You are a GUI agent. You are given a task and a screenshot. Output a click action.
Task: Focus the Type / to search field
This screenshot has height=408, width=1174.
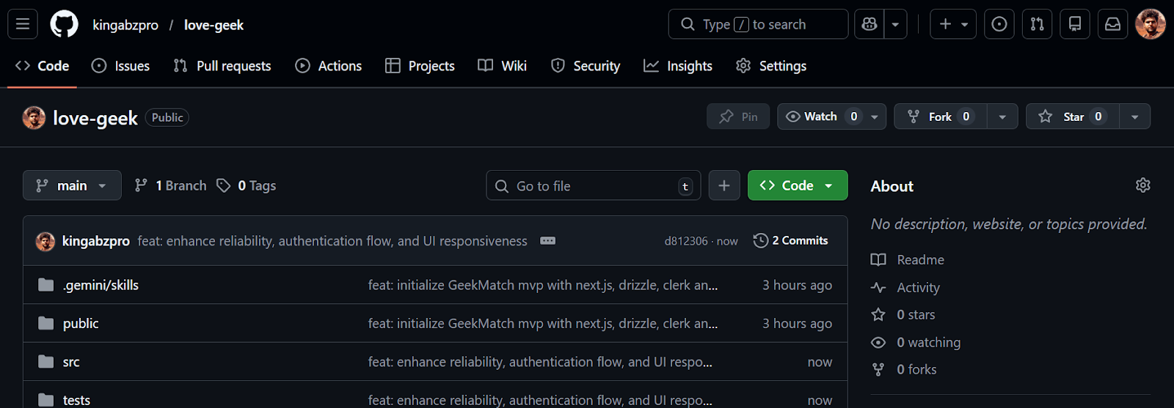[x=758, y=24]
